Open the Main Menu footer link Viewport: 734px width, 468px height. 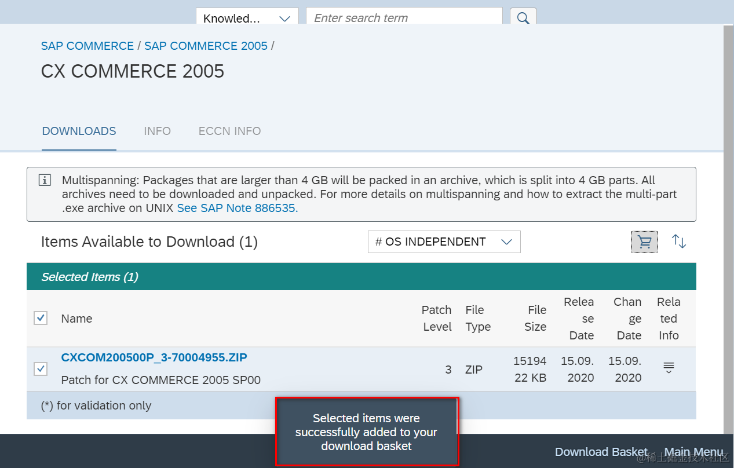click(693, 452)
